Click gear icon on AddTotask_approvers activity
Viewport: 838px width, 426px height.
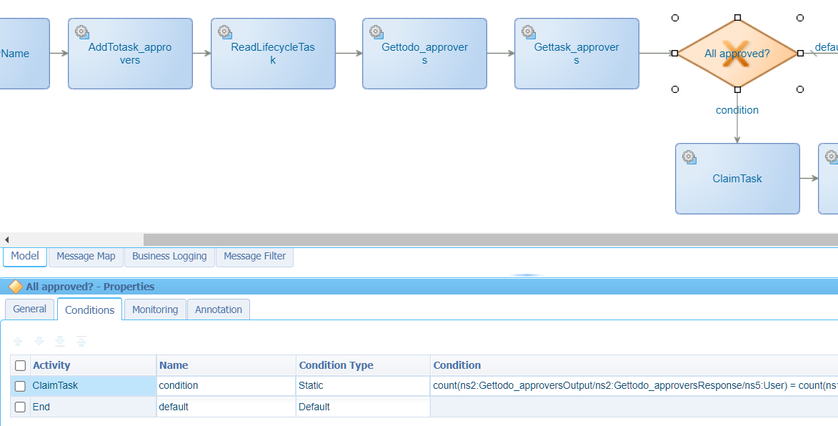coord(82,32)
